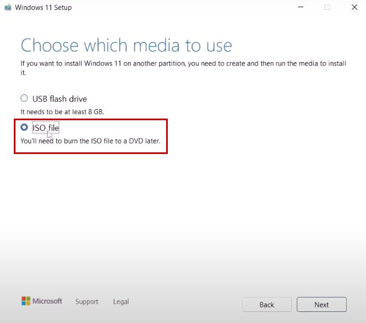Open the Support link
Image resolution: width=366 pixels, height=323 pixels.
pos(87,301)
